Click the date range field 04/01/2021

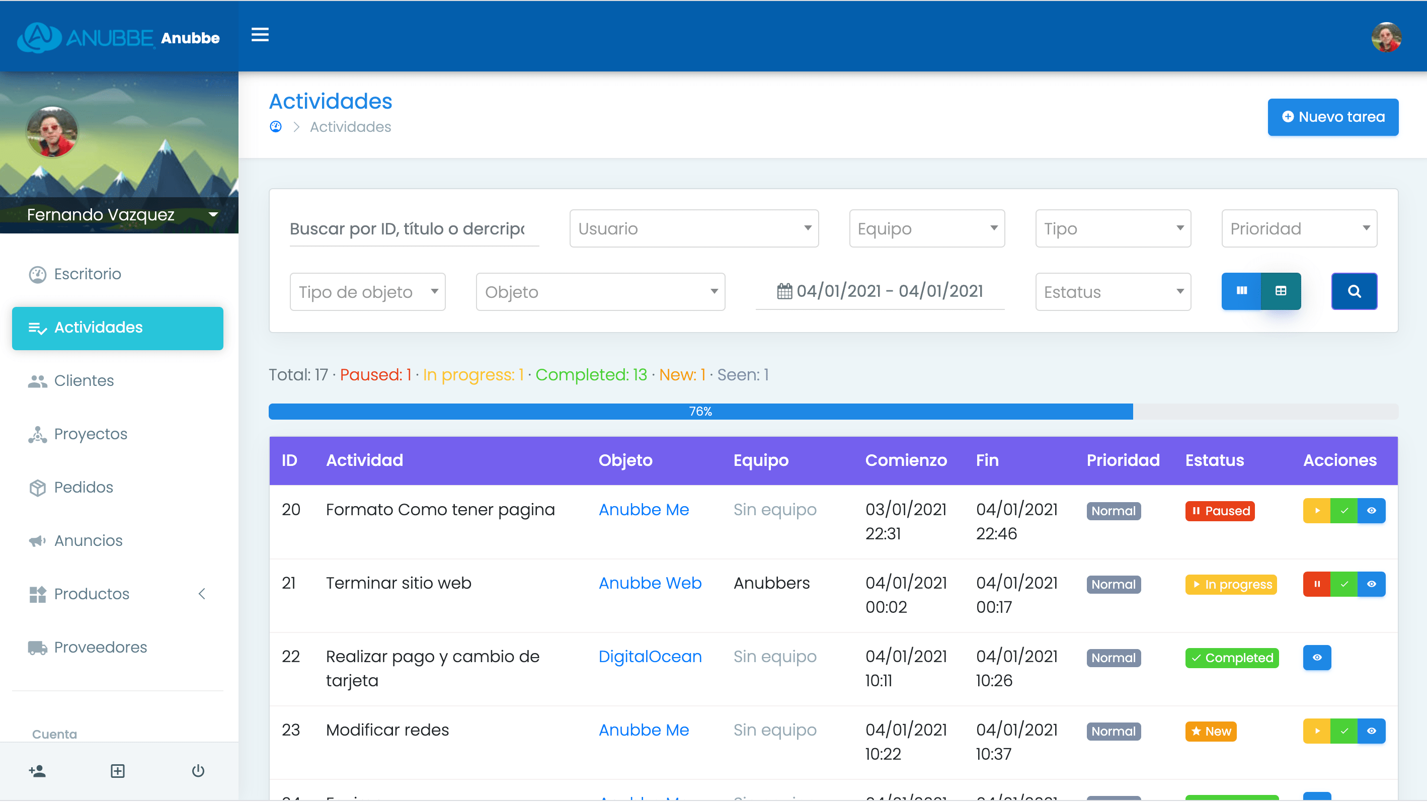[x=880, y=291]
